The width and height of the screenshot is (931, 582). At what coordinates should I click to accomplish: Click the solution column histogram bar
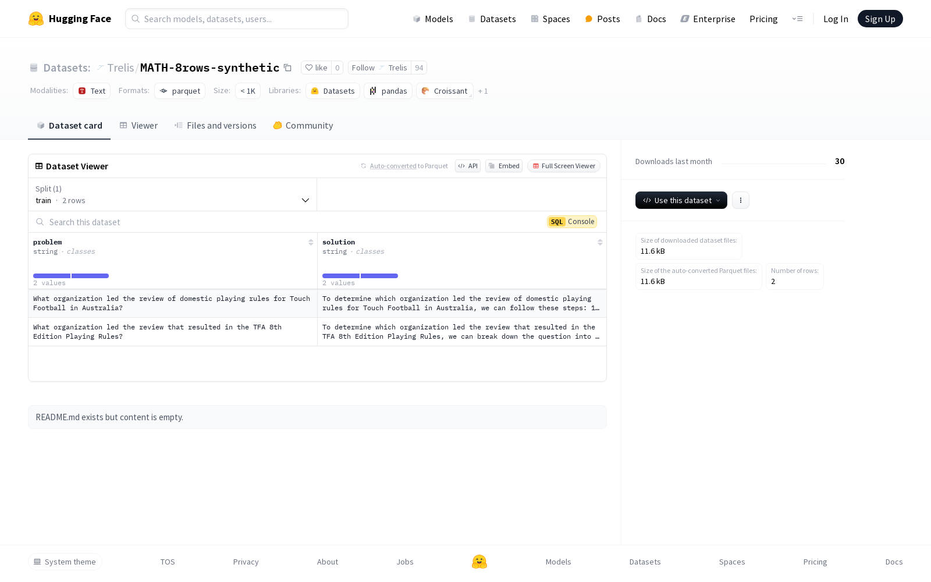point(360,276)
